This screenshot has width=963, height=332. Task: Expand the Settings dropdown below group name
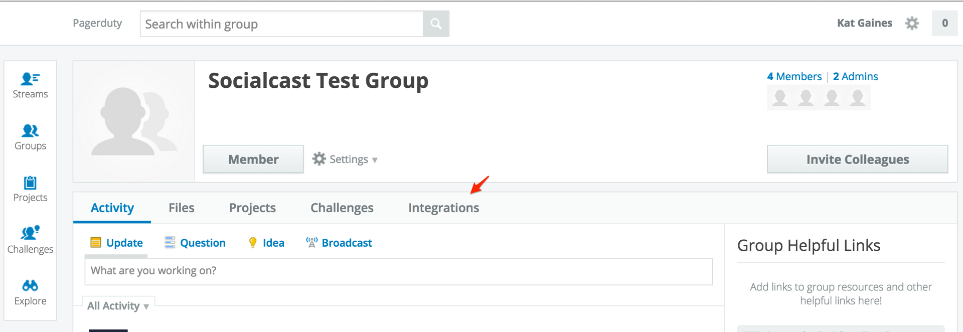(x=345, y=159)
